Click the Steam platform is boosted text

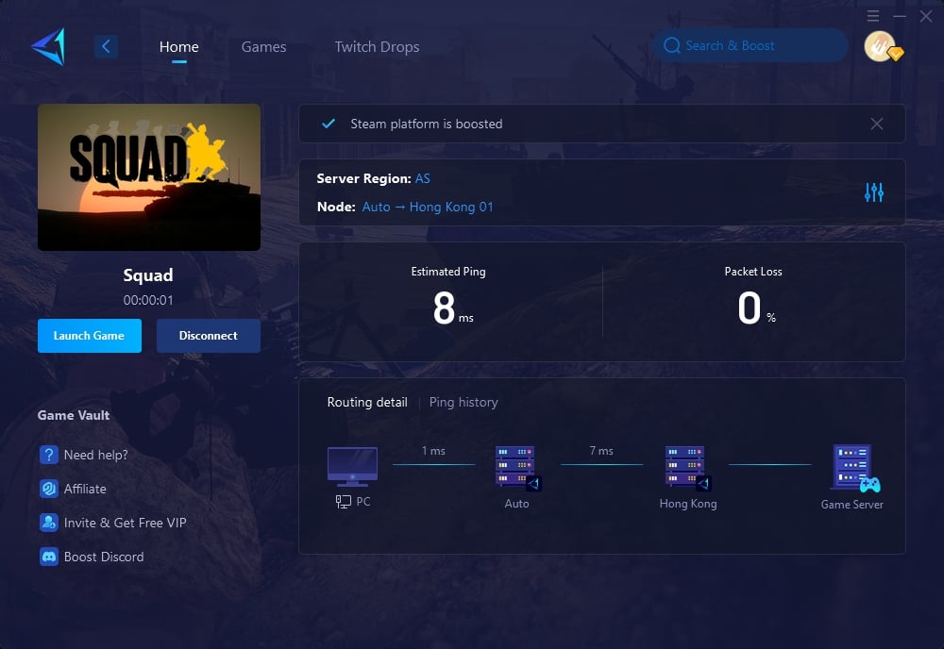coord(427,124)
